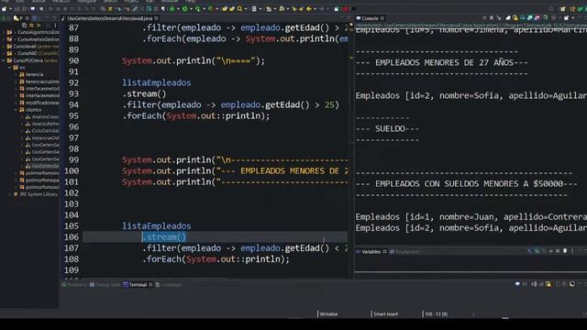
Task: Select the CursoNIO project
Action: 33,53
